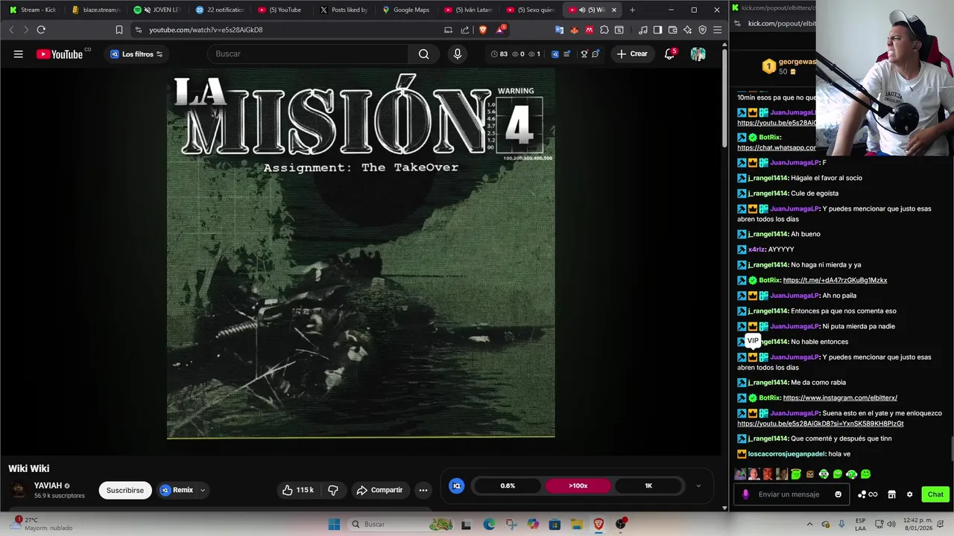Open the instagram.com/elbitterx link in chat
This screenshot has width=954, height=536.
[840, 398]
